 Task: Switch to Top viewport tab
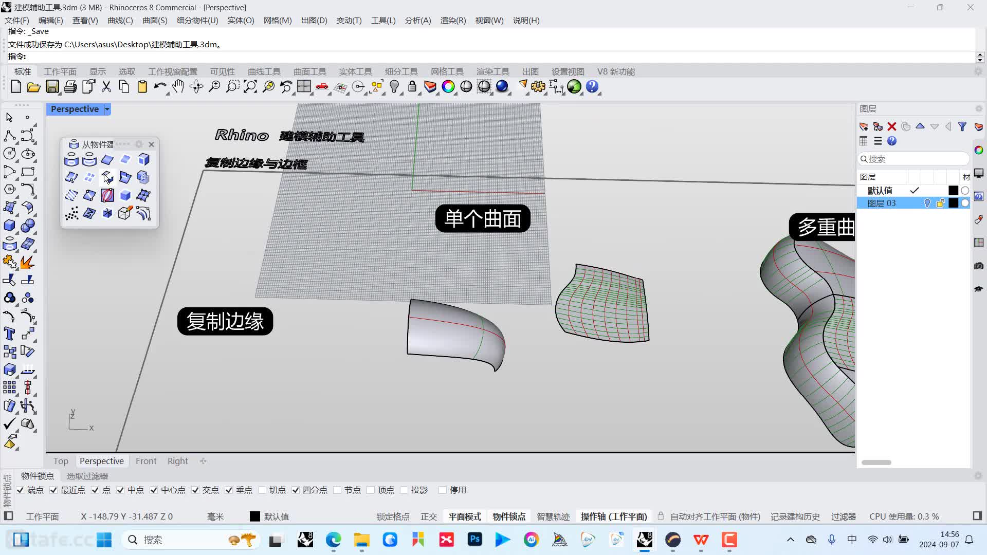(x=61, y=461)
